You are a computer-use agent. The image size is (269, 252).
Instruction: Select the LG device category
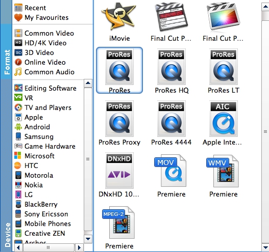(29, 194)
